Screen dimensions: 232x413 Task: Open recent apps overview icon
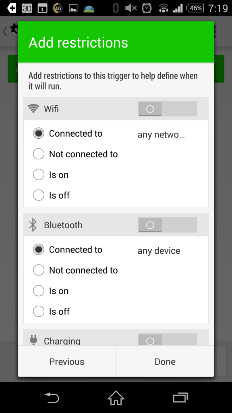tap(180, 398)
